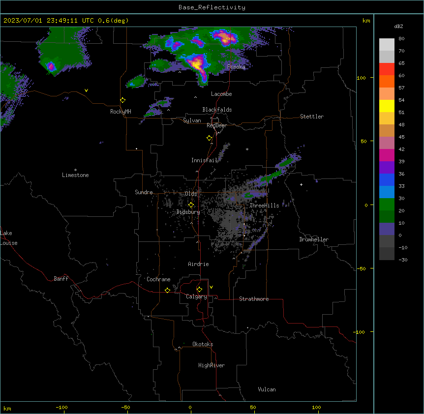
Task: Click the Drumheller town label
Action: point(314,239)
